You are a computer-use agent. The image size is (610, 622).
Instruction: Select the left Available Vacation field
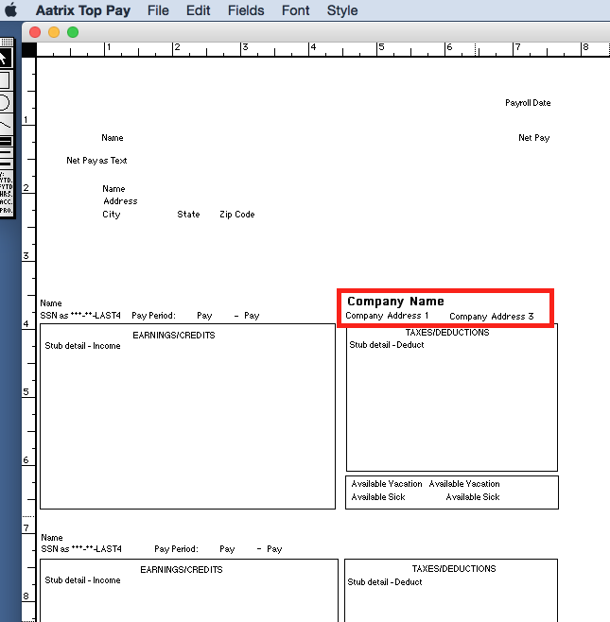(x=387, y=484)
